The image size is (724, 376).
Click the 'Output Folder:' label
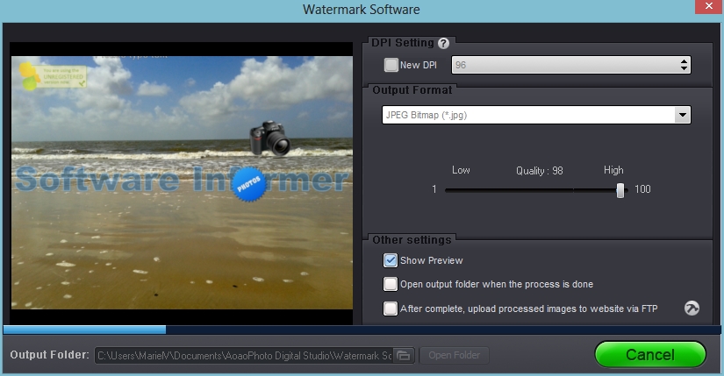[50, 355]
